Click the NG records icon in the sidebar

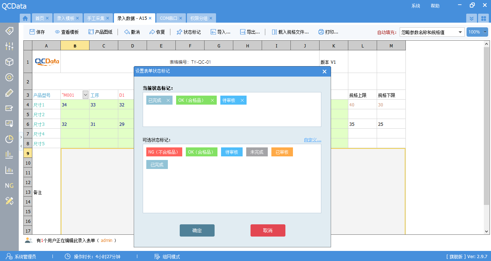(x=9, y=186)
